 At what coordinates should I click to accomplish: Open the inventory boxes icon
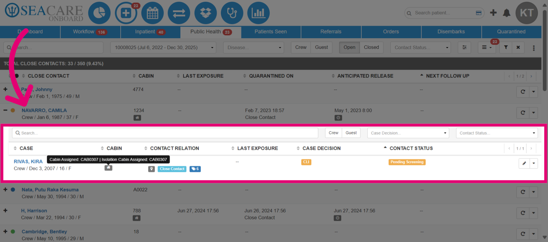205,13
